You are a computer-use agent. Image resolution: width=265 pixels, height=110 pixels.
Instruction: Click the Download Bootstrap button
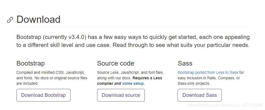tap(44, 95)
